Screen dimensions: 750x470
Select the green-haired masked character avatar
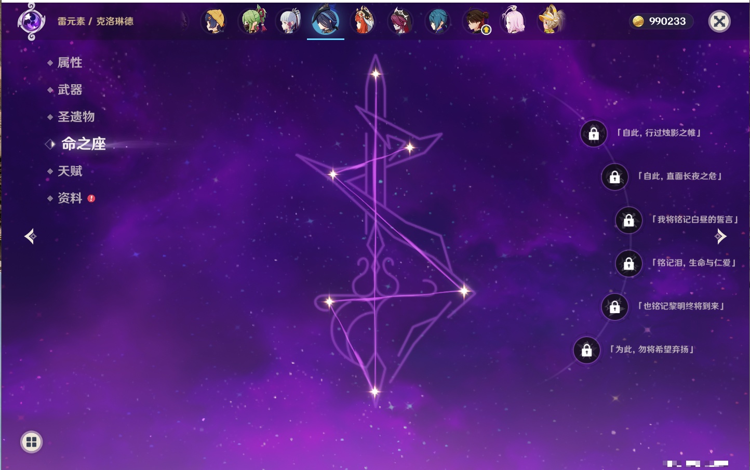[x=252, y=21]
